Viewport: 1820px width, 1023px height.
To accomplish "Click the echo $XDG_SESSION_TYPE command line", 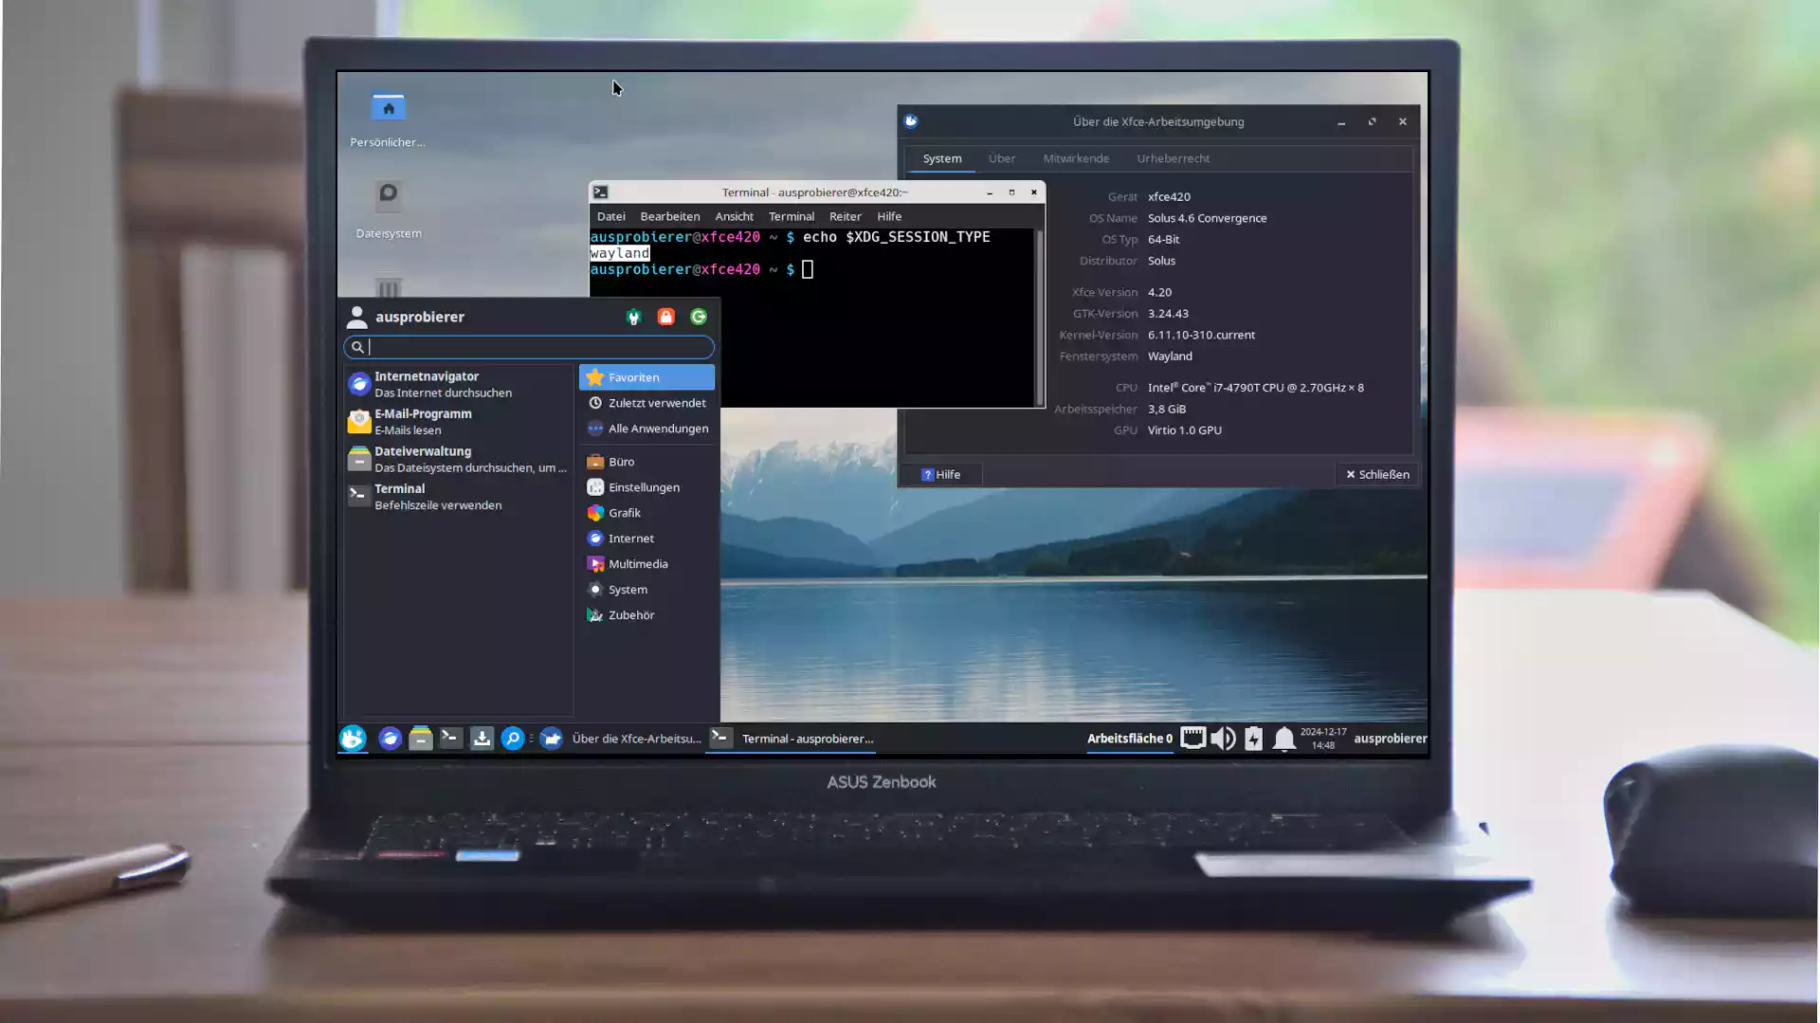I will 896,237.
